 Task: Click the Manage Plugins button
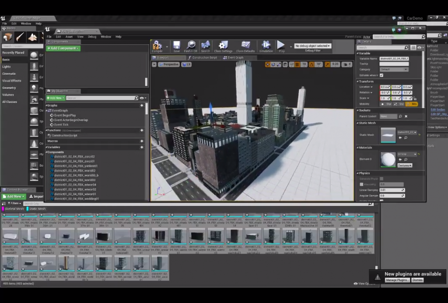click(397, 280)
